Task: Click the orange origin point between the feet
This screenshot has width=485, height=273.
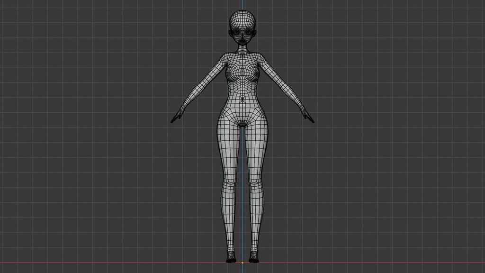Action: coord(242,263)
